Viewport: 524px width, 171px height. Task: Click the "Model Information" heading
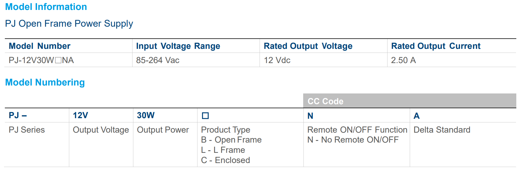46,7
